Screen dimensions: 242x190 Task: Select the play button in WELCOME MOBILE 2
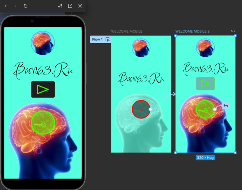205,84
